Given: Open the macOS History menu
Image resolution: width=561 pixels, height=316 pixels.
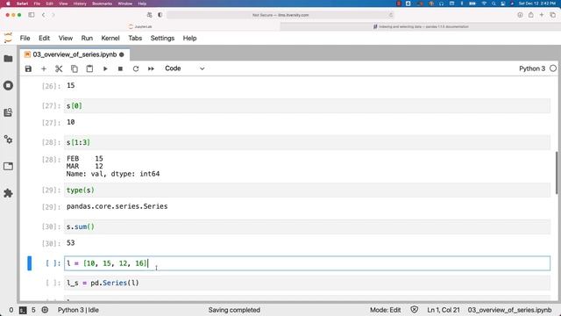Looking at the screenshot, I should point(80,4).
